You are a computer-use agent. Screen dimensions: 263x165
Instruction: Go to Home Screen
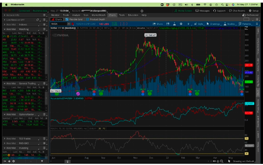tap(183, 11)
